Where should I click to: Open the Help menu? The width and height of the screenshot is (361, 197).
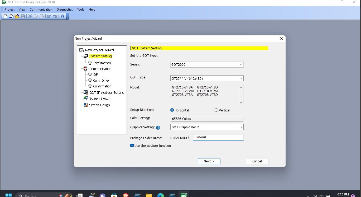point(92,10)
